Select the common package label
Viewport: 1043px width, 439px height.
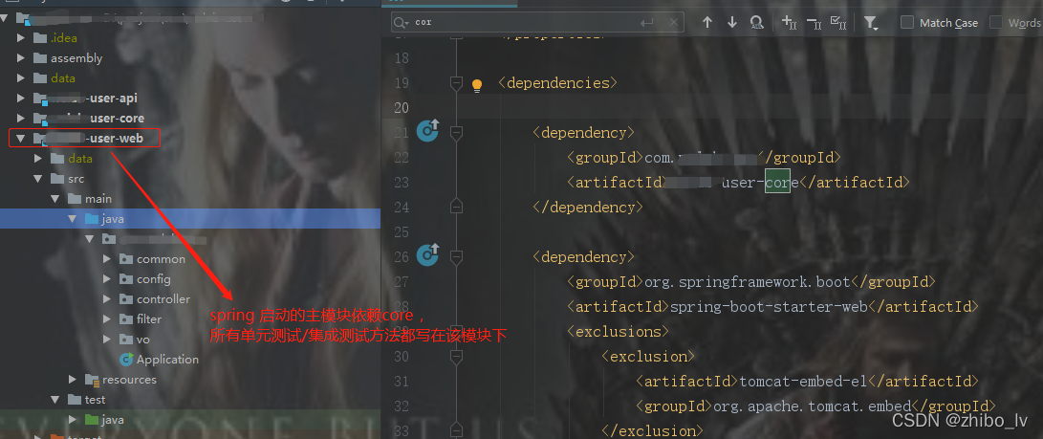(161, 259)
